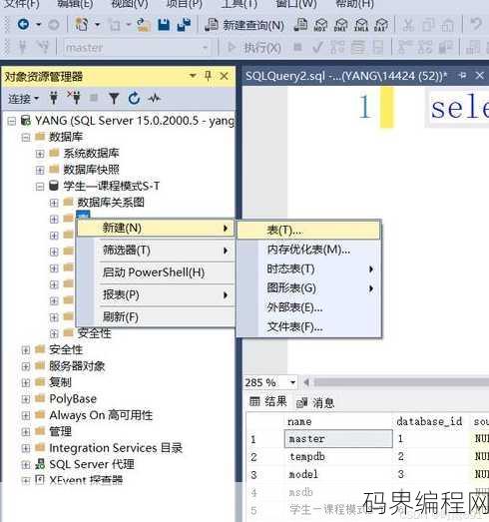Choose 启动 PowerShell(H) from context menu
This screenshot has height=522, width=489.
156,272
